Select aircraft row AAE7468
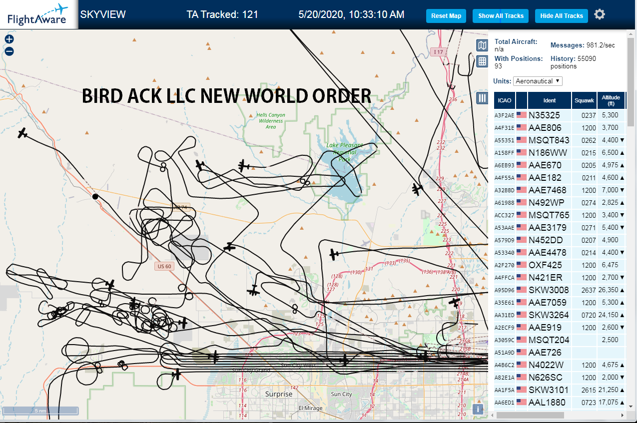This screenshot has width=637, height=423. [x=560, y=190]
